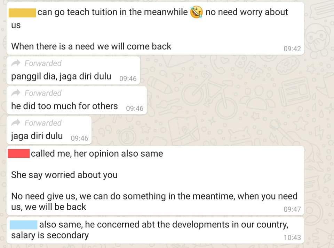Click the 'Forwarded' label above 'he did too much'

[x=43, y=93]
